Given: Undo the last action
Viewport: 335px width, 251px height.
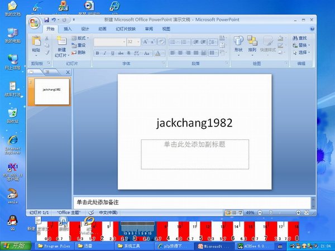Looking at the screenshot, I should tap(54, 20).
